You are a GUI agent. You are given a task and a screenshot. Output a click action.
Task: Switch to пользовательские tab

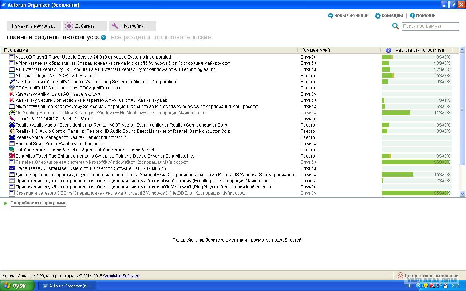183,37
